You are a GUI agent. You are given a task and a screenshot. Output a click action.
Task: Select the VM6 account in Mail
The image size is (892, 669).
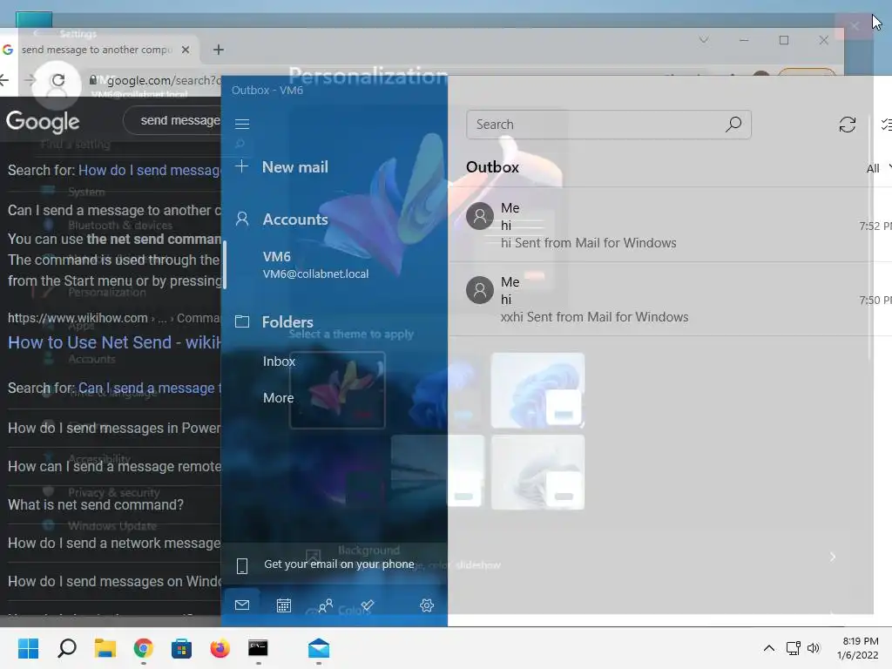(315, 265)
